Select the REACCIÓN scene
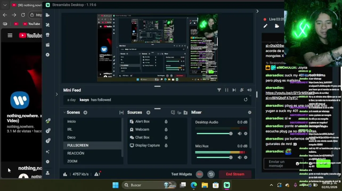This screenshot has height=191, width=342. [92, 153]
